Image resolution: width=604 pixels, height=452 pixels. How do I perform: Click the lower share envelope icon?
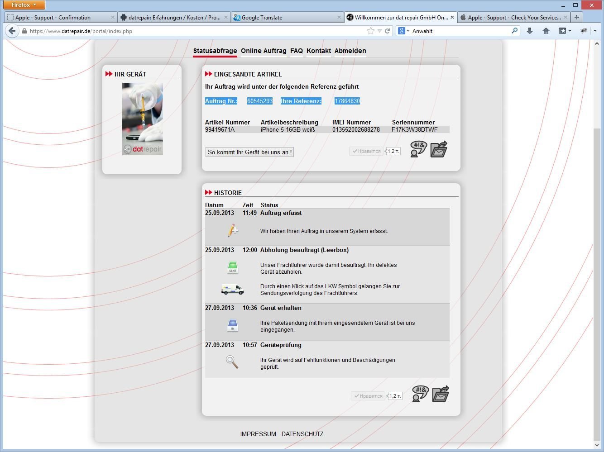click(x=441, y=394)
